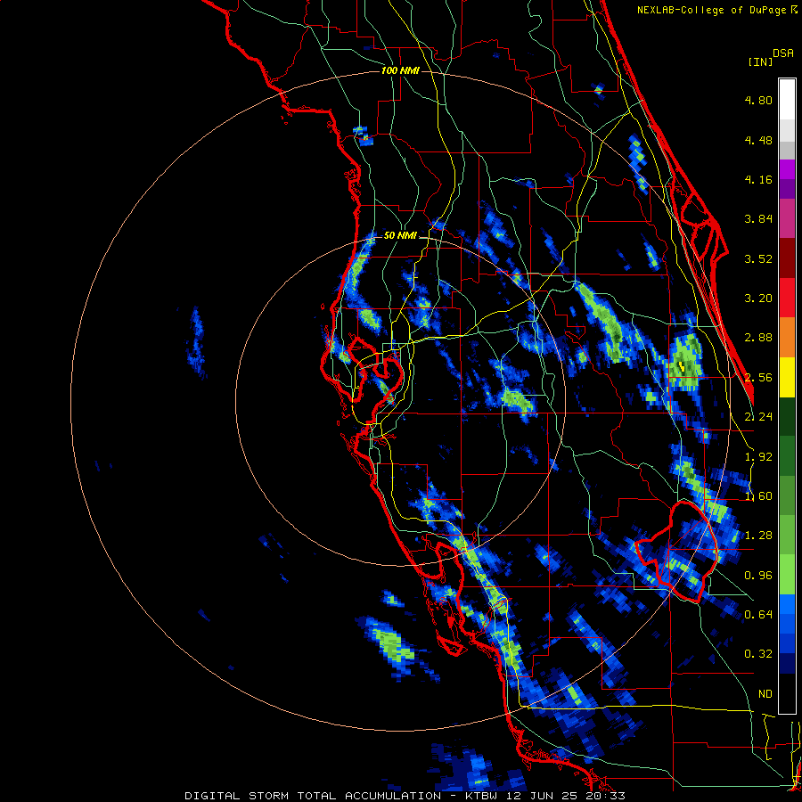Select the bright magenta legend swatch

(x=787, y=169)
